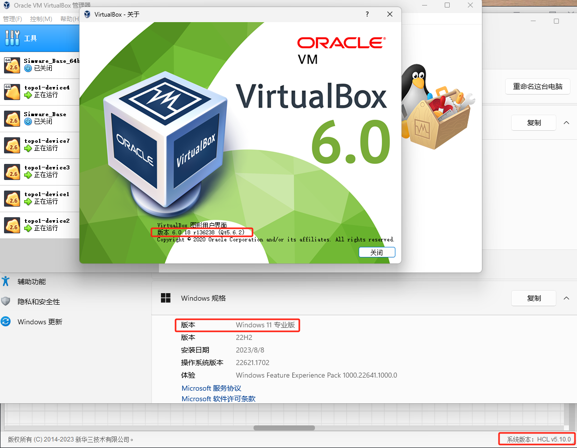Click the VirtualBox 图形用户界面 text
Viewport: 577px width, 448px height.
[192, 225]
